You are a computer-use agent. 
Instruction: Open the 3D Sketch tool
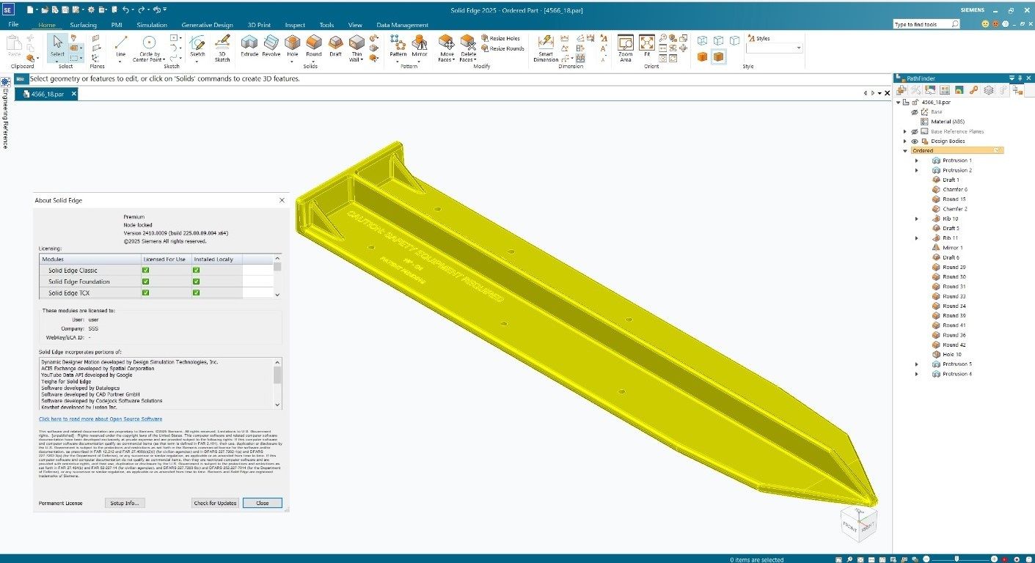pyautogui.click(x=222, y=47)
